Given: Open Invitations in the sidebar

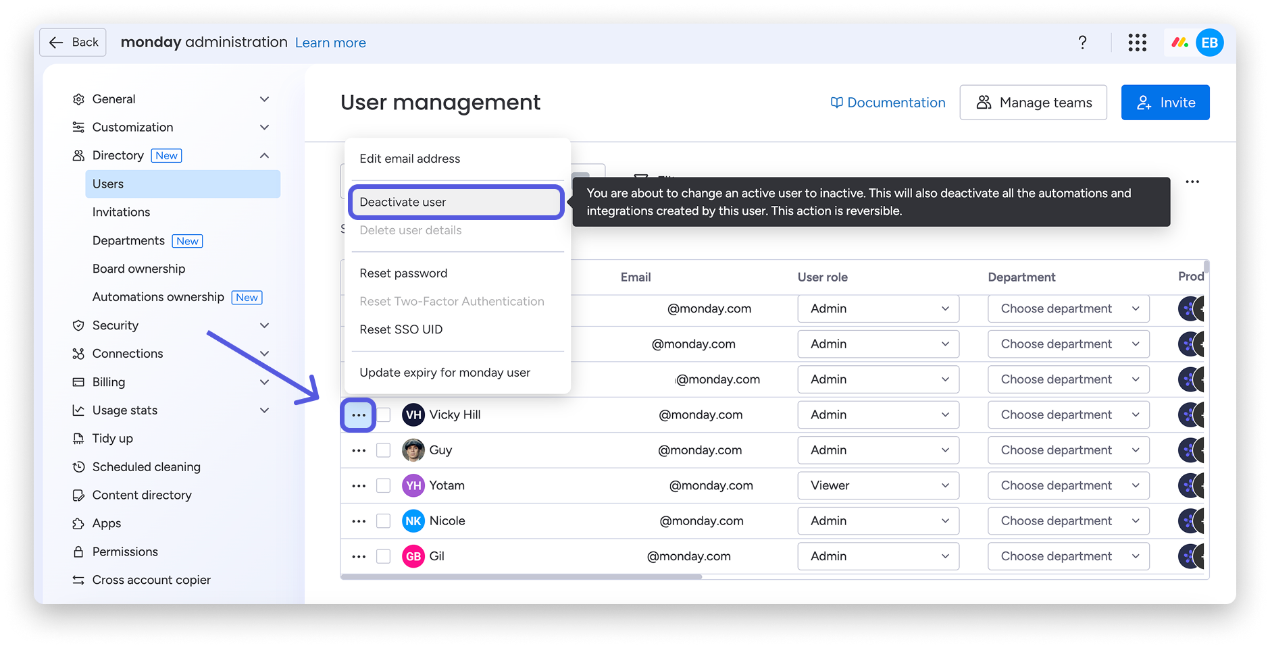Looking at the screenshot, I should 122,213.
